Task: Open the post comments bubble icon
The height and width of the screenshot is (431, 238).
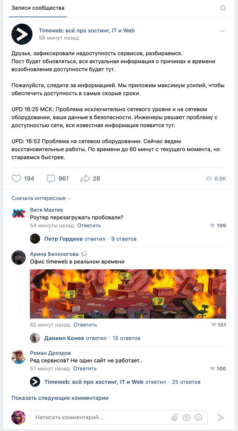Action: pyautogui.click(x=51, y=178)
